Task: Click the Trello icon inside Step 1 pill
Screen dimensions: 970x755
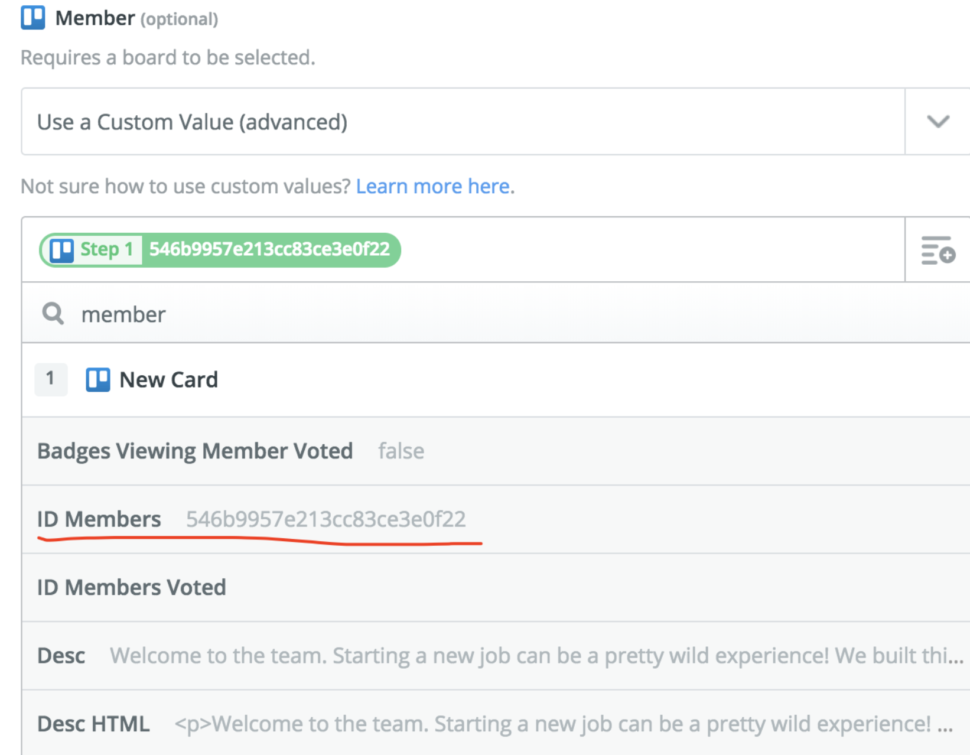Action: (x=61, y=250)
